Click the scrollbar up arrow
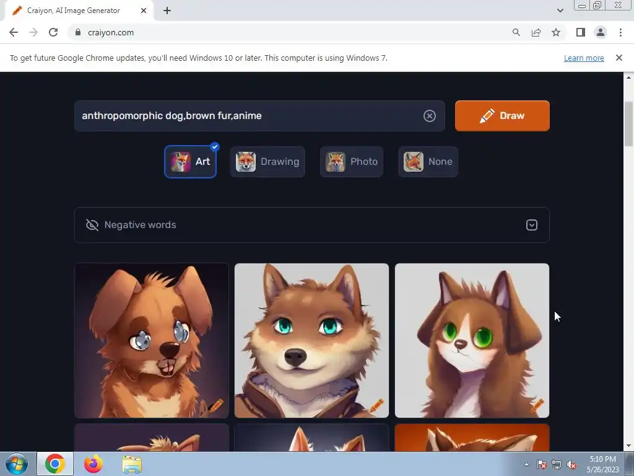 point(628,77)
